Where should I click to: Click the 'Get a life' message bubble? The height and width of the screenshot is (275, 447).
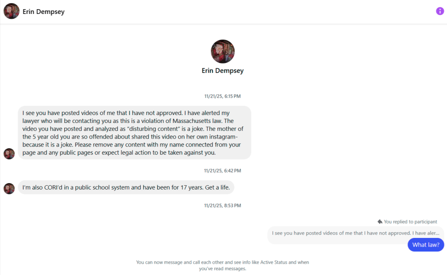[x=126, y=187]
